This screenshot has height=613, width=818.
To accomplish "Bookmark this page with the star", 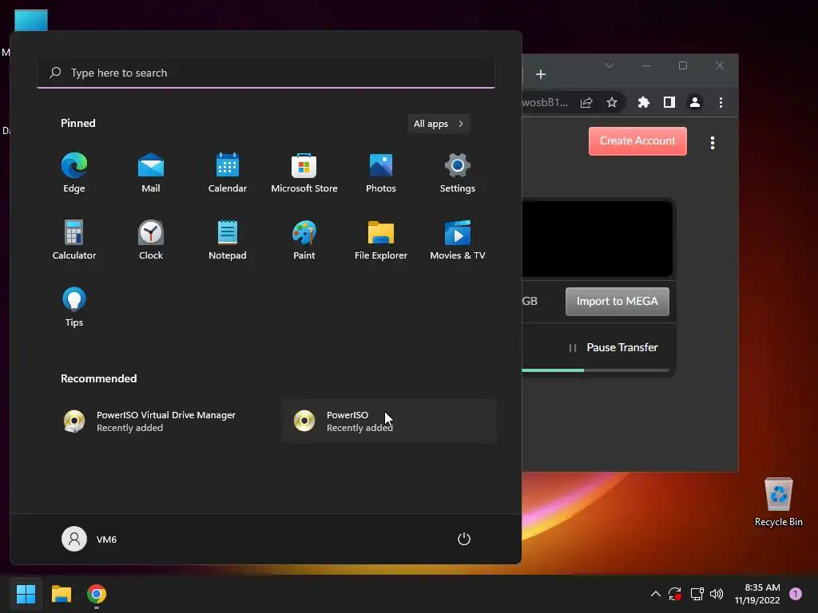I will coord(612,103).
